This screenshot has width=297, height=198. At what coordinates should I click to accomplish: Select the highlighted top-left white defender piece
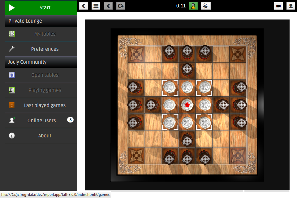(x=170, y=88)
